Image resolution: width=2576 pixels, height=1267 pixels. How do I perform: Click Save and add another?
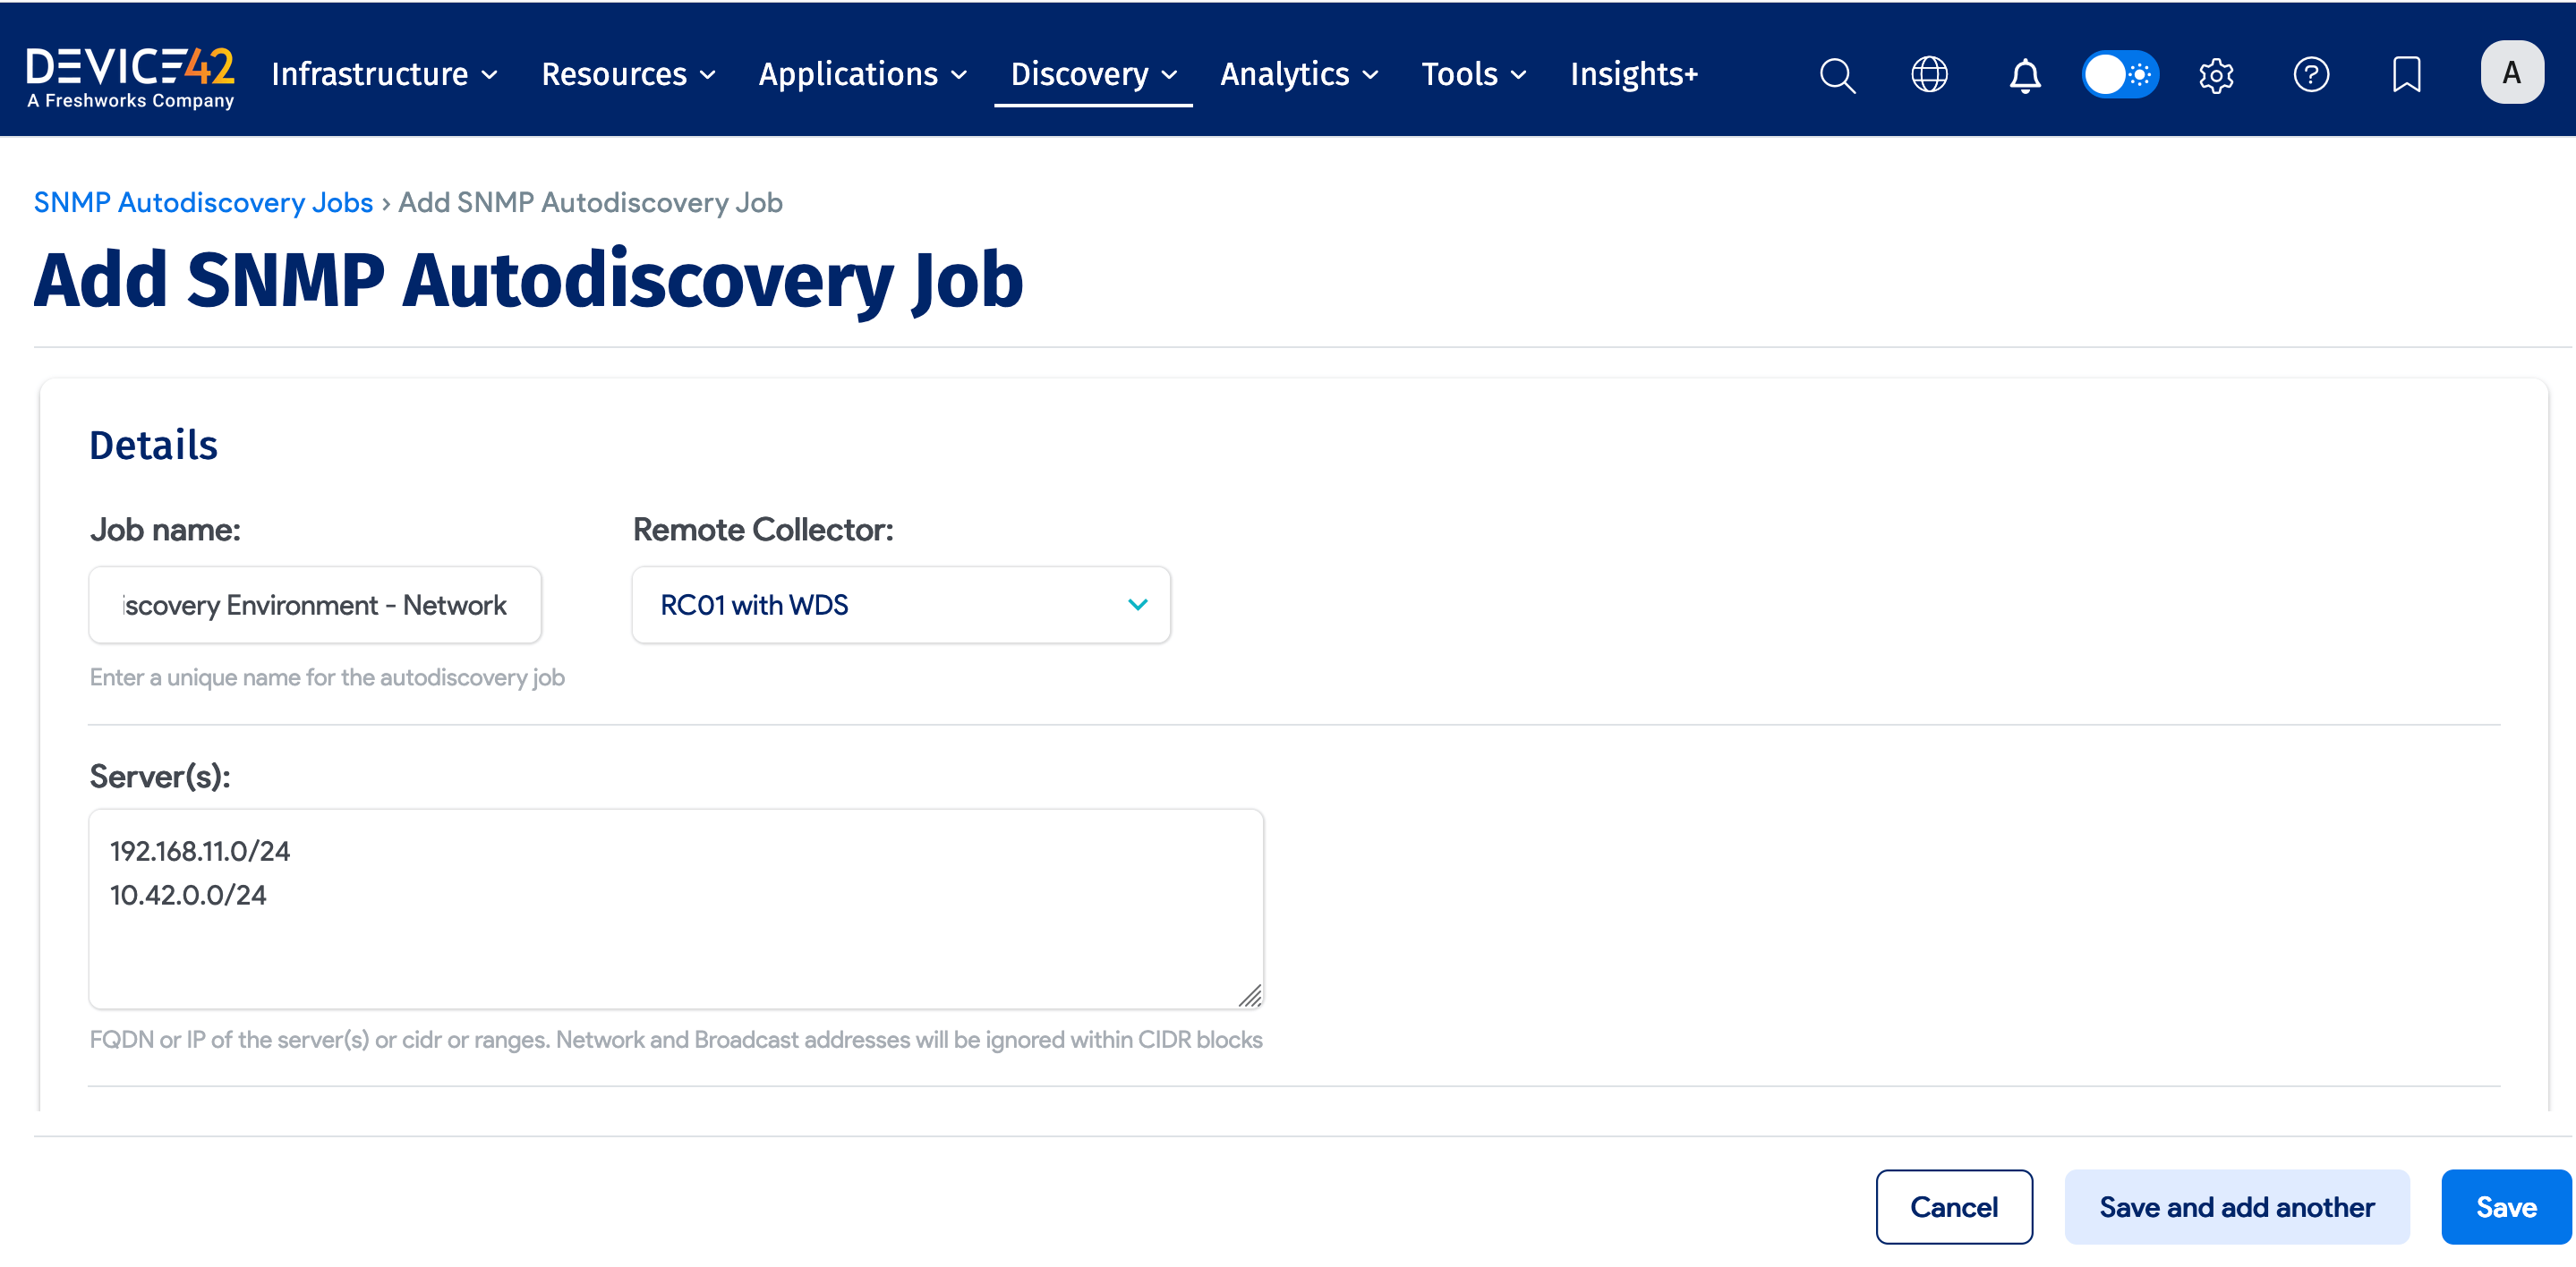coord(2237,1206)
